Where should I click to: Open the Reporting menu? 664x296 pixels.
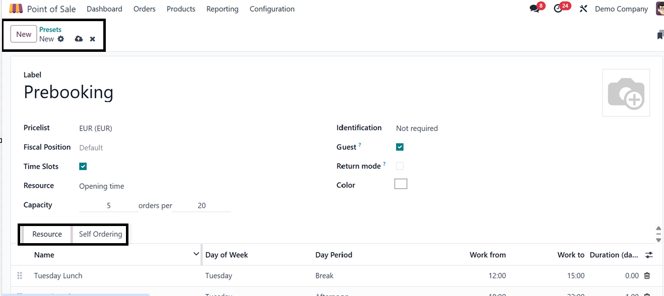tap(222, 9)
